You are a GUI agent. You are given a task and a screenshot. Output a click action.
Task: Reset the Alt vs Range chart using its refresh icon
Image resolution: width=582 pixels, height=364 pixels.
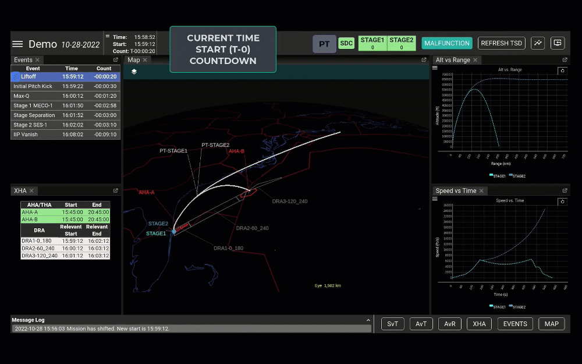click(562, 70)
